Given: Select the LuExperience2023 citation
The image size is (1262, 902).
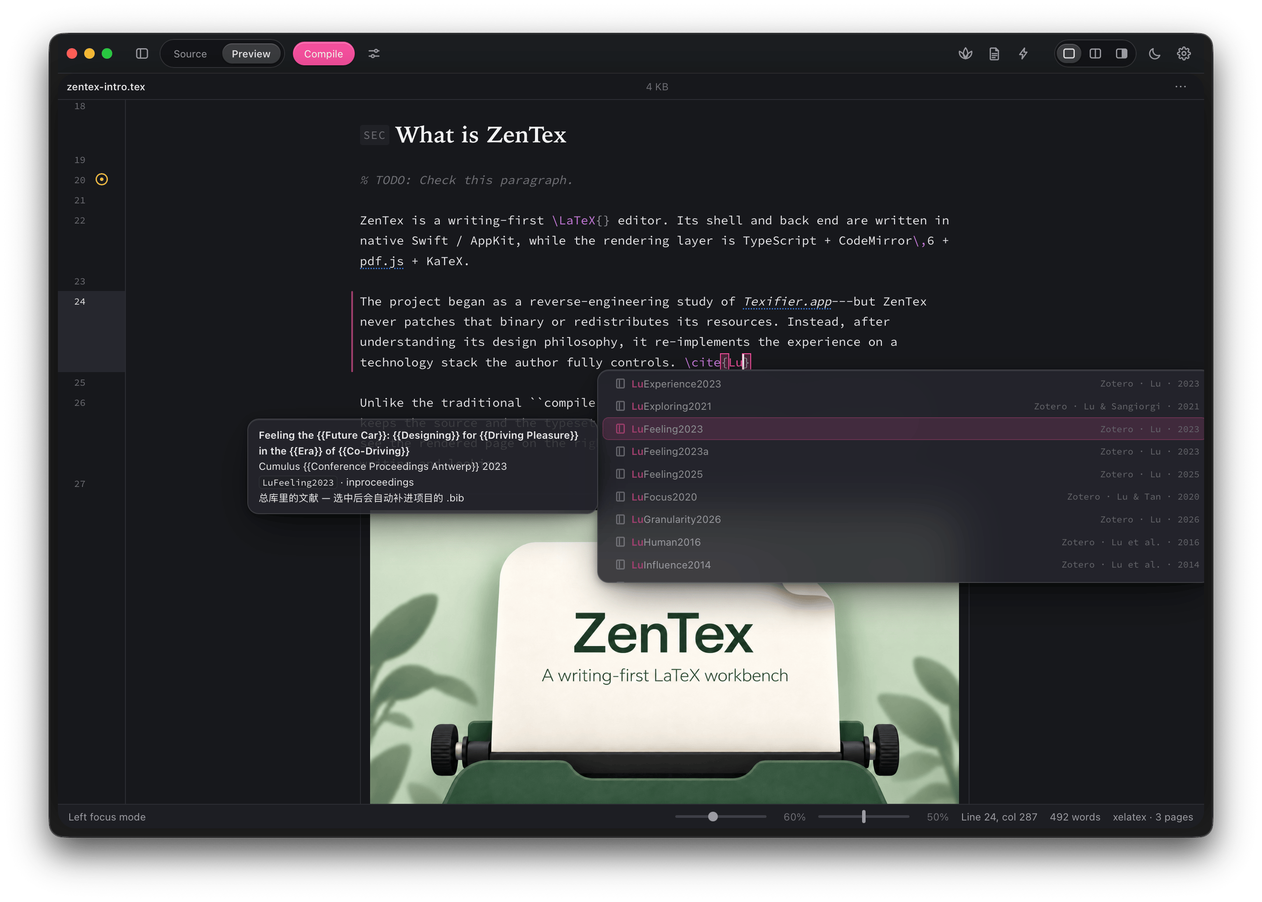Looking at the screenshot, I should pos(903,384).
